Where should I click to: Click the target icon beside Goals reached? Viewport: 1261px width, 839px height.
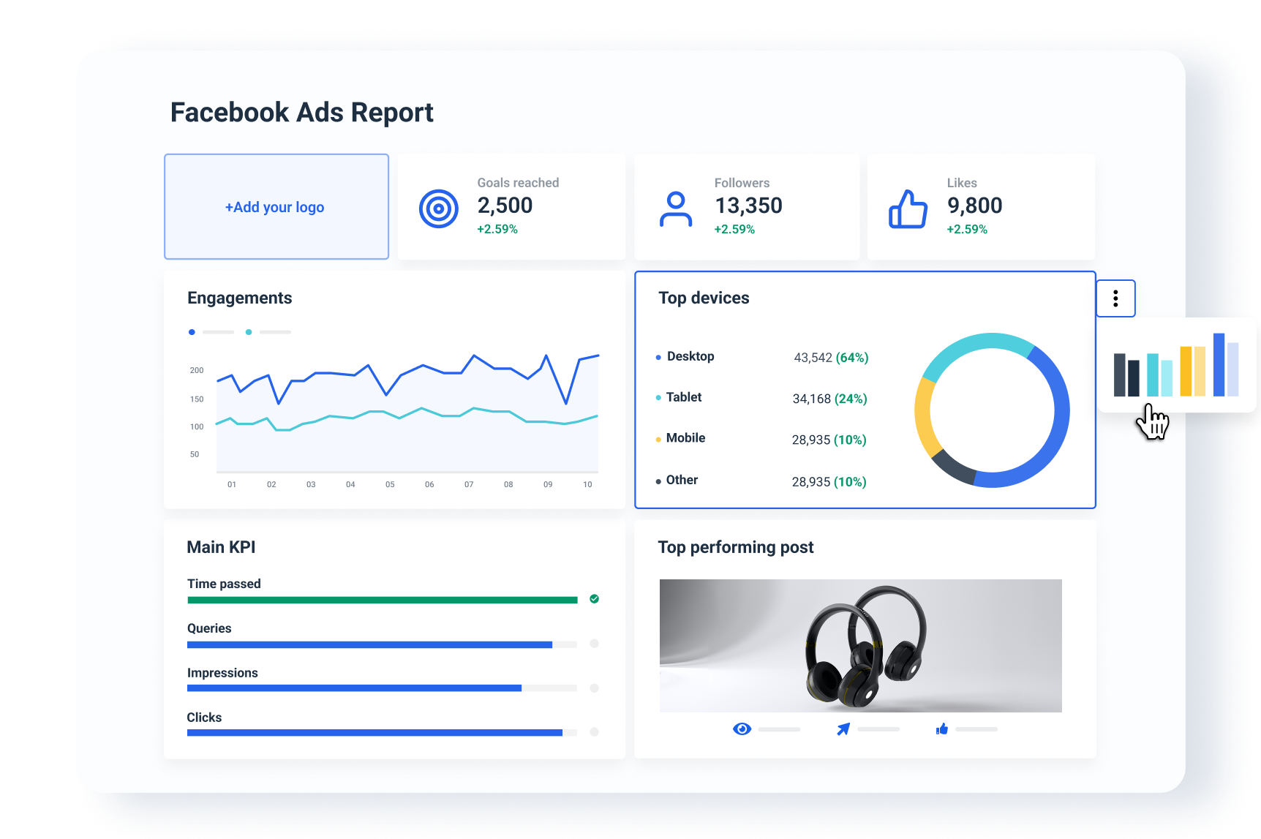(x=438, y=208)
